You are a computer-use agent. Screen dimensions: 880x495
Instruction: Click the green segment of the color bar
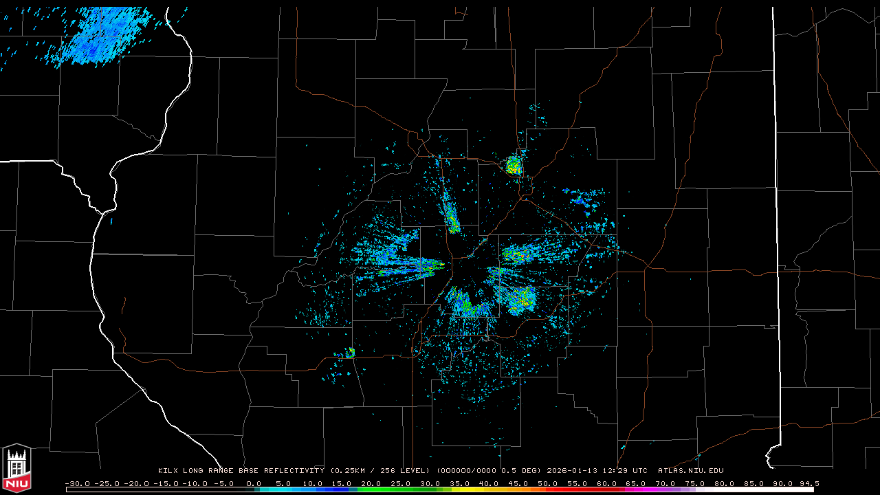[399, 489]
